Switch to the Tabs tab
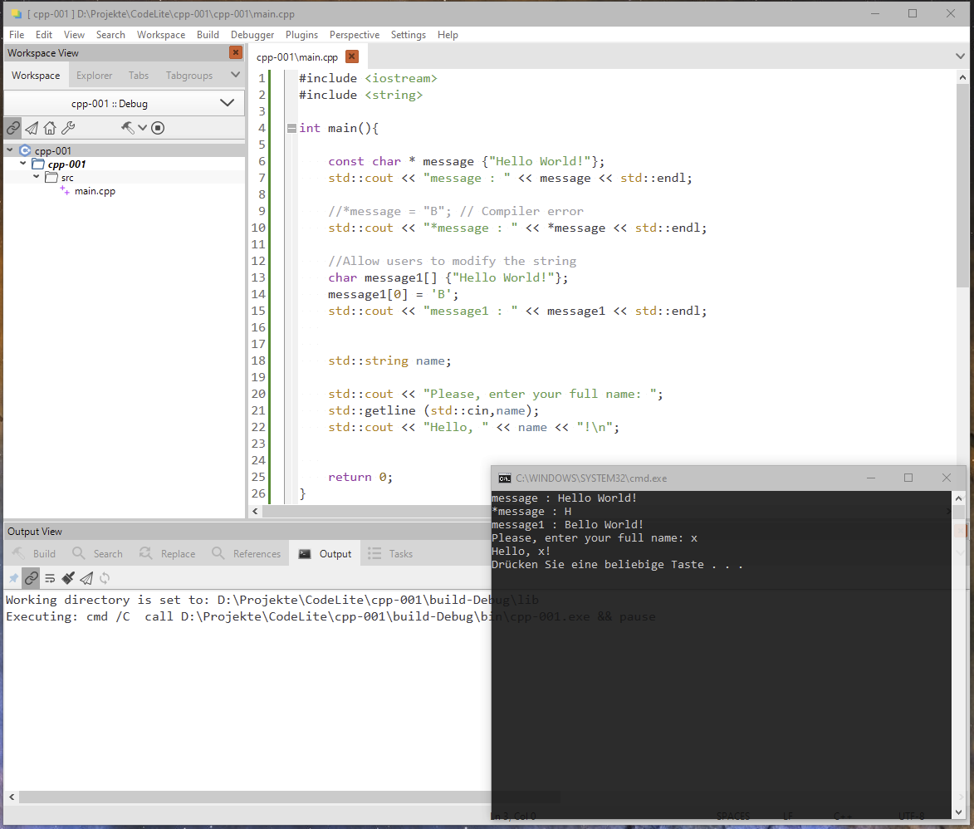This screenshot has height=829, width=974. click(139, 76)
